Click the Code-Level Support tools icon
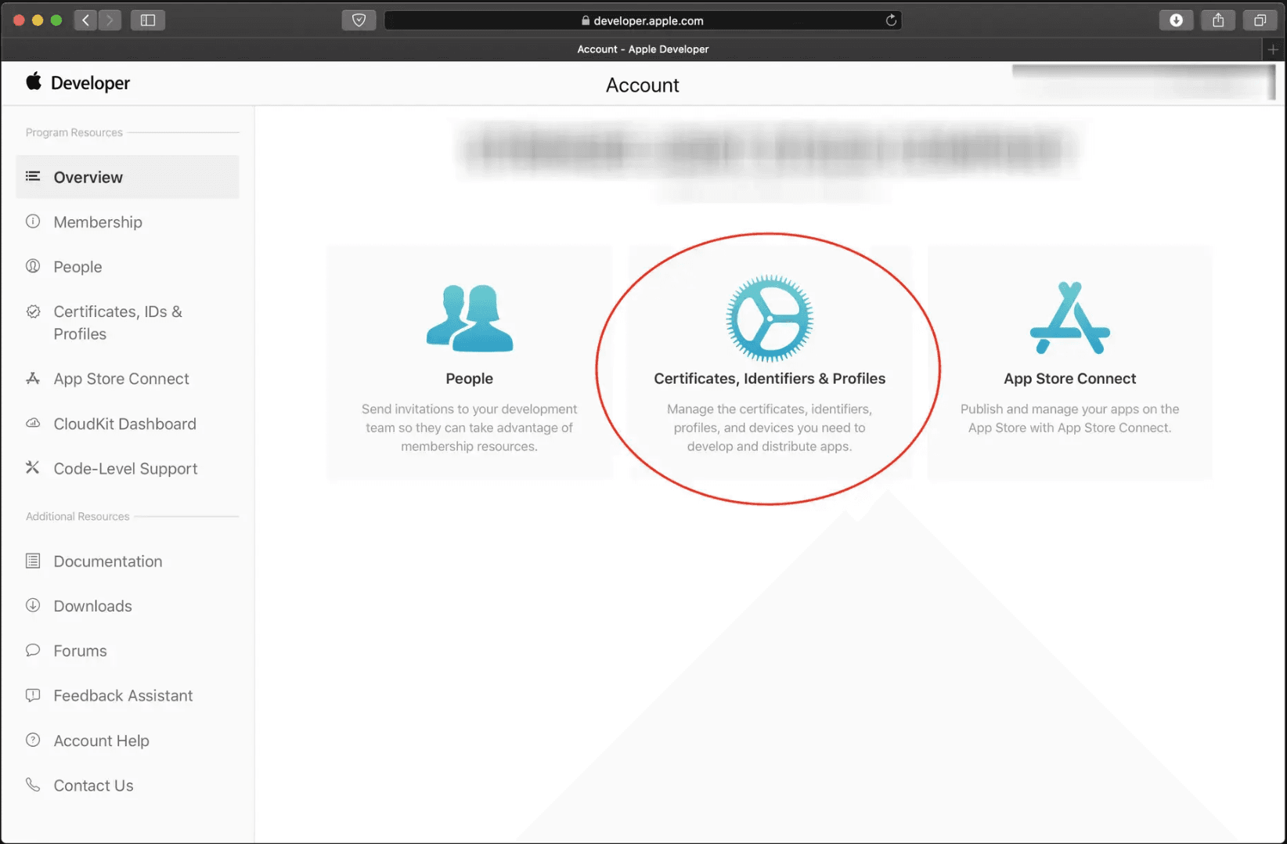 (33, 467)
